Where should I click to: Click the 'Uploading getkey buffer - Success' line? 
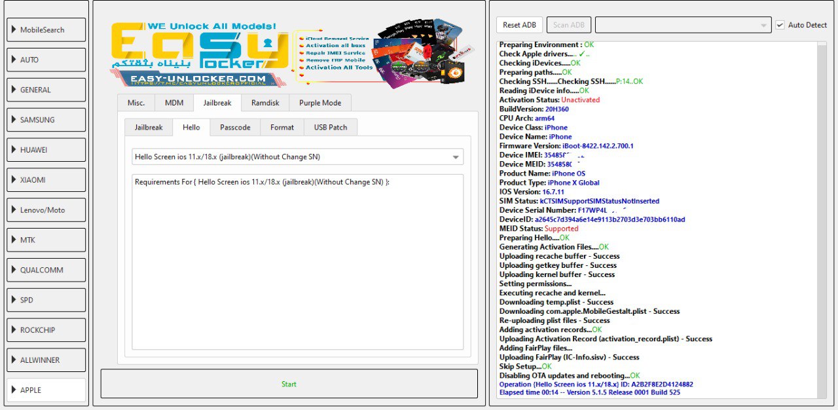558,265
